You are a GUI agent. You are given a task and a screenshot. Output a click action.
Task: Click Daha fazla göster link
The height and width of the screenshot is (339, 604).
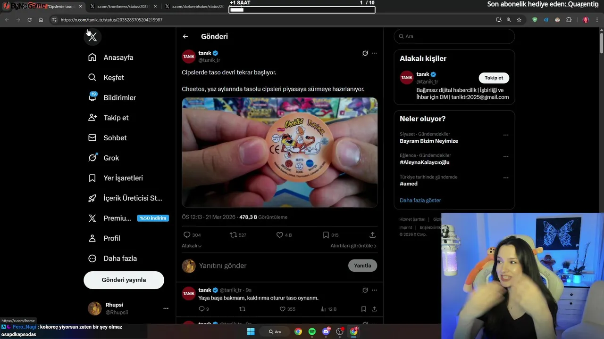click(x=420, y=200)
